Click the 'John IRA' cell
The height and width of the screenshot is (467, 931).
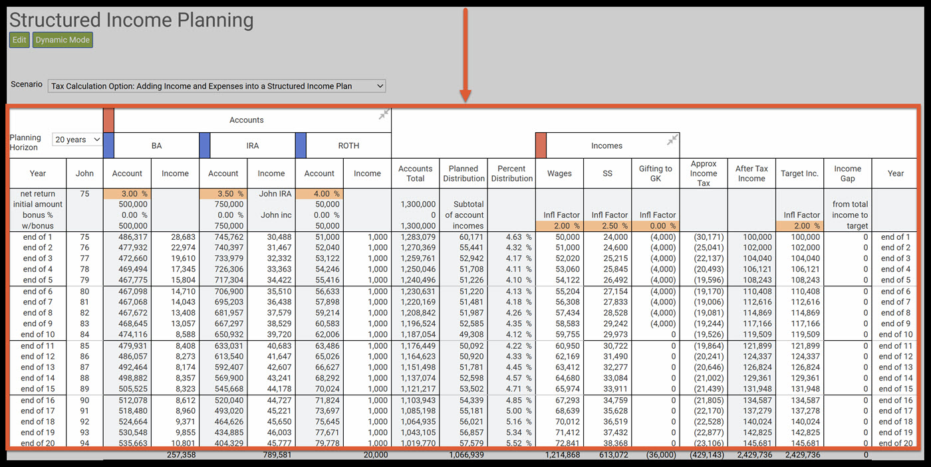(275, 194)
